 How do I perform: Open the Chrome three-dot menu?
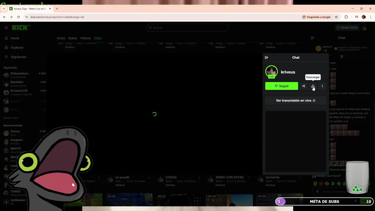(x=371, y=17)
